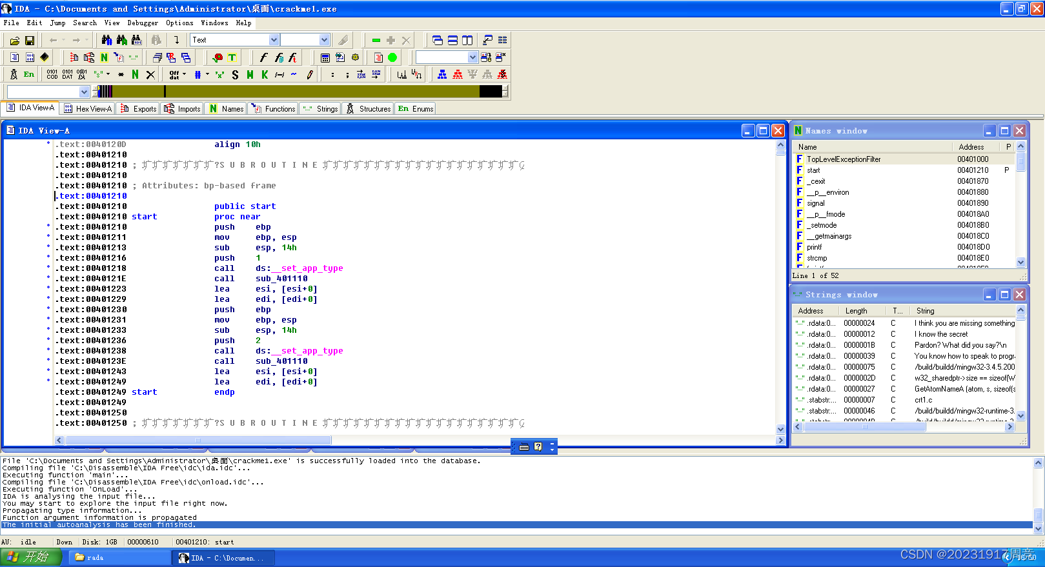The height and width of the screenshot is (567, 1045).
Task: Open the rada taskbar item
Action: tap(120, 557)
